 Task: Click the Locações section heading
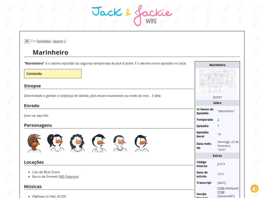34,162
